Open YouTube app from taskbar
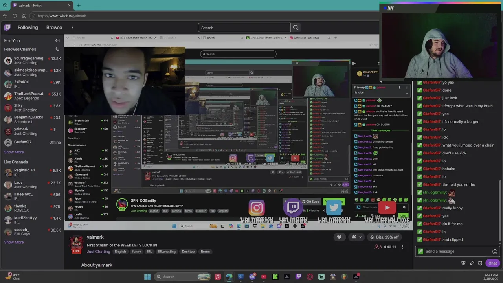The width and height of the screenshot is (503, 283). tap(264, 277)
